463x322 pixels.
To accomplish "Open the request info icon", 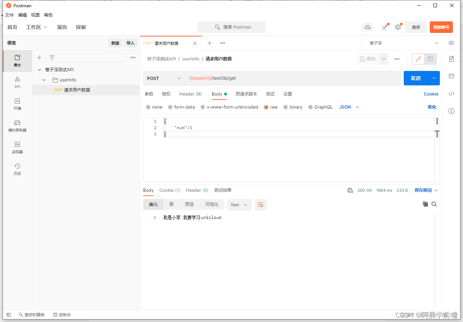I will pos(451,111).
